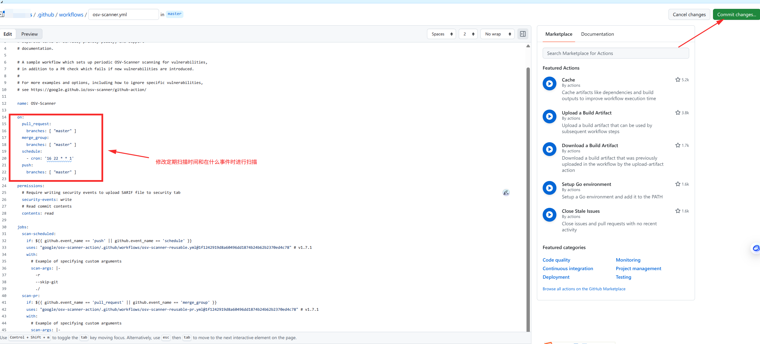The width and height of the screenshot is (760, 344).
Task: Star the Setup Go environment action
Action: click(678, 184)
